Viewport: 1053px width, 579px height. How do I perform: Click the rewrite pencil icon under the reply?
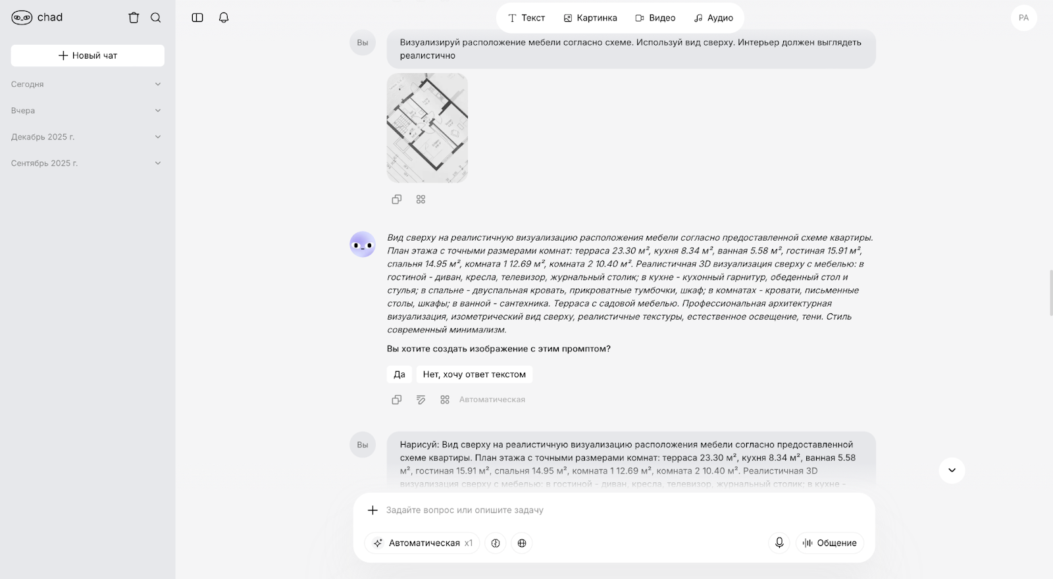point(421,399)
